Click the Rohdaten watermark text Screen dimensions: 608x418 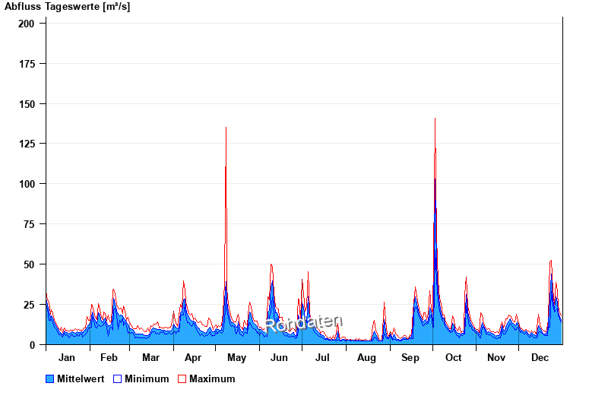pyautogui.click(x=303, y=324)
